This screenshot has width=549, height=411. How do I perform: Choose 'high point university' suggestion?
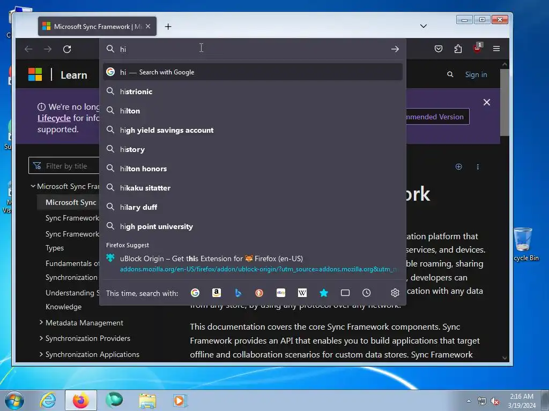coord(253,226)
